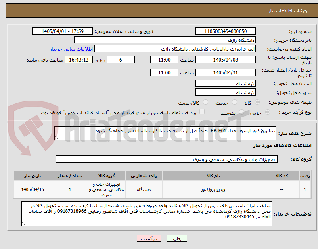Click the price validity date 1405/04/31

(225, 72)
